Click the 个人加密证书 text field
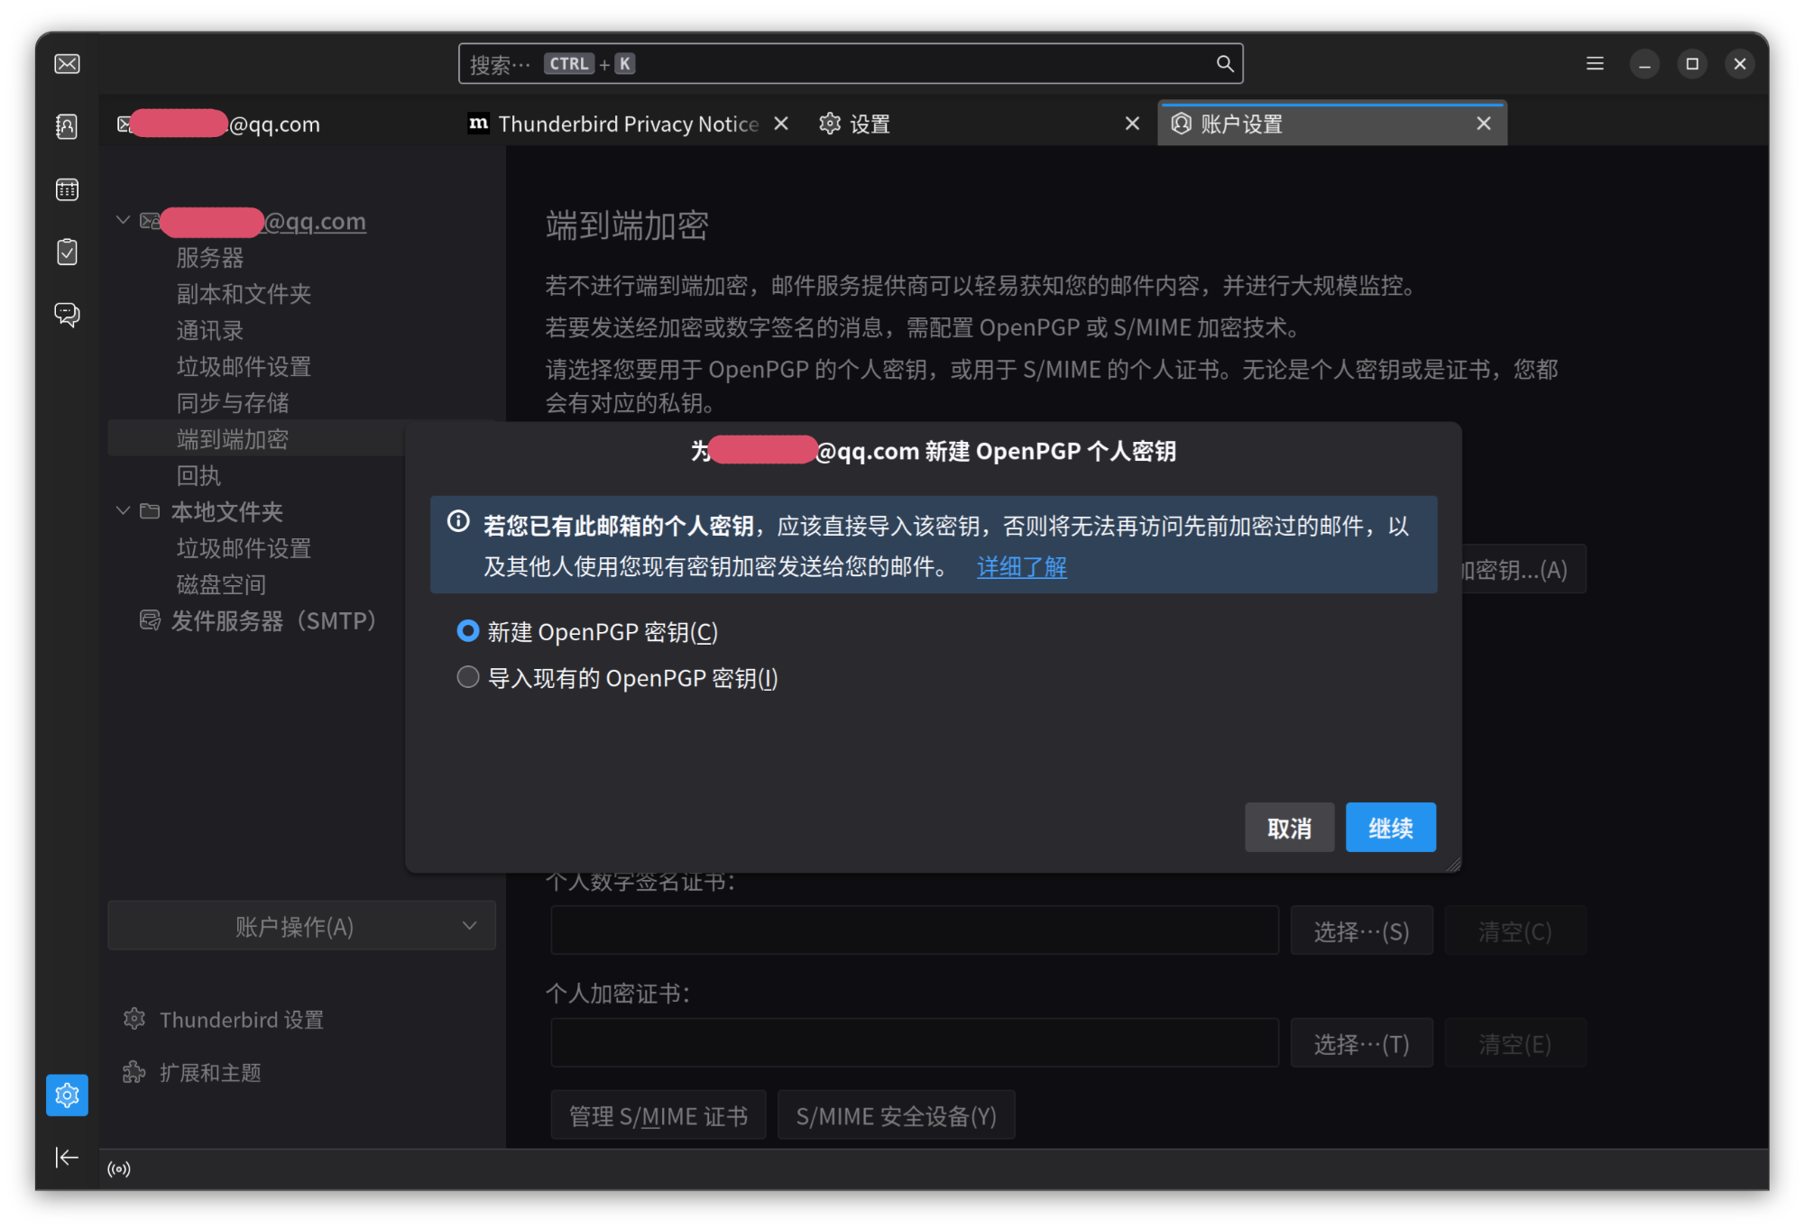Viewport: 1804px width, 1229px height. pyautogui.click(x=915, y=1043)
